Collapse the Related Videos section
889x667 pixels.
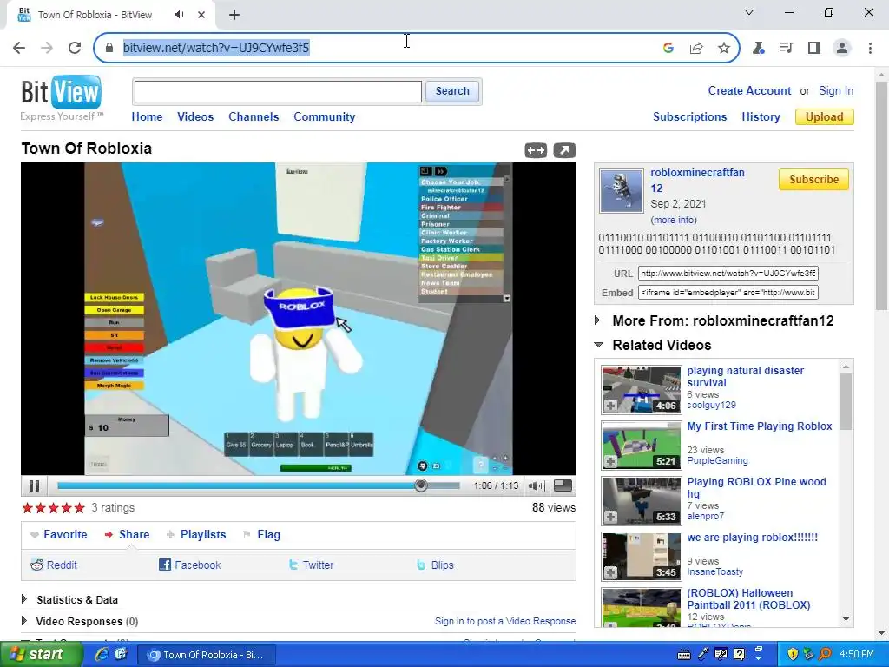(598, 344)
